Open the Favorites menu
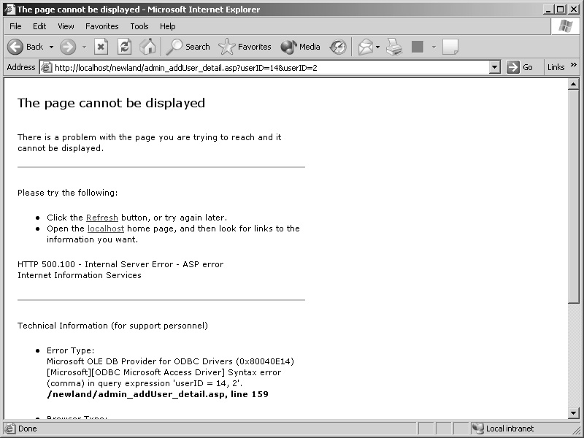This screenshot has height=438, width=584. pyautogui.click(x=102, y=26)
